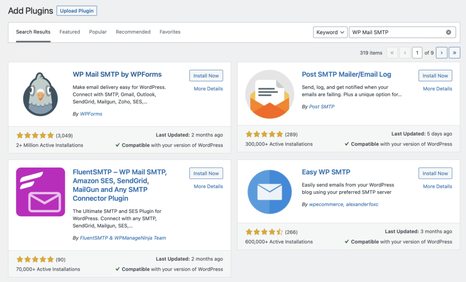Open the Favorites tab
Image resolution: width=466 pixels, height=282 pixels.
click(x=170, y=32)
